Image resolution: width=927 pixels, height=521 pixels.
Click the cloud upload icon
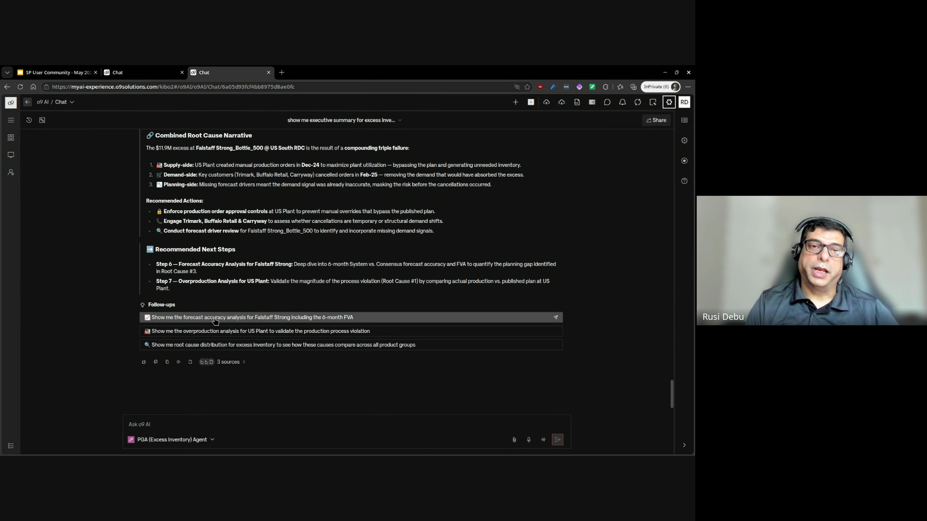547,102
